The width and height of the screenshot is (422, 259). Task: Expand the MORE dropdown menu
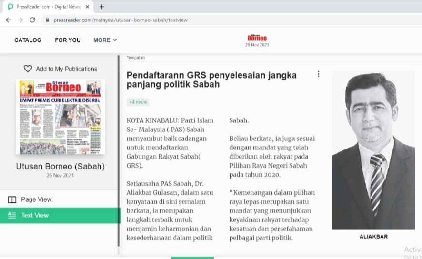pos(105,40)
